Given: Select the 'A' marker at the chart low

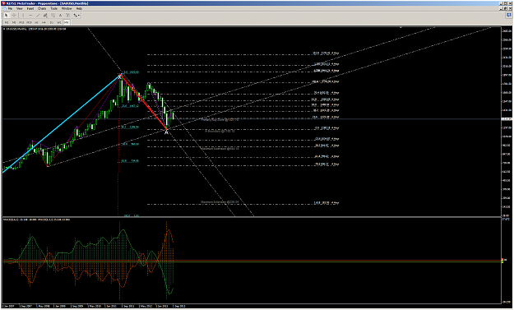Looking at the screenshot, I should 166,132.
